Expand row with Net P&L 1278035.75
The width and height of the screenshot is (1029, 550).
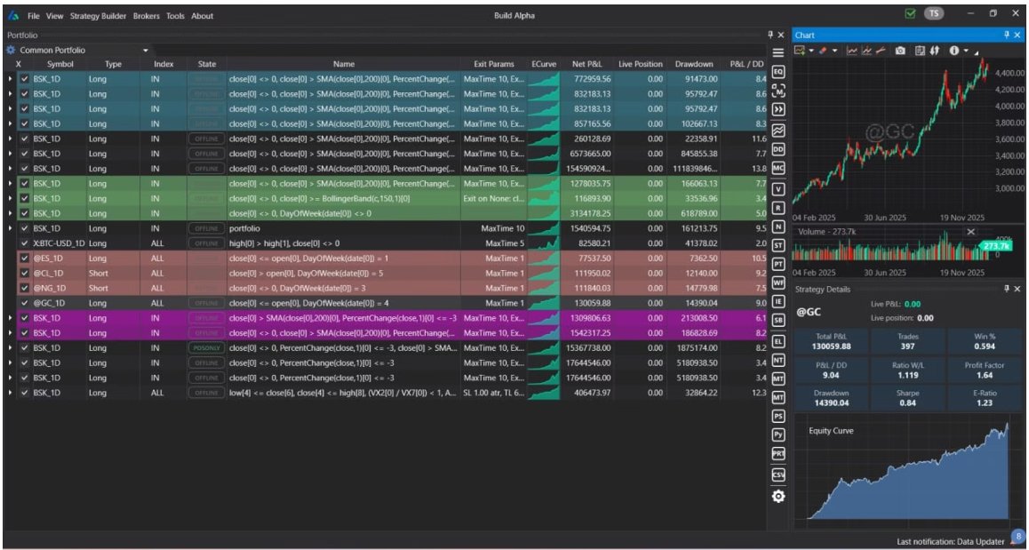point(9,184)
